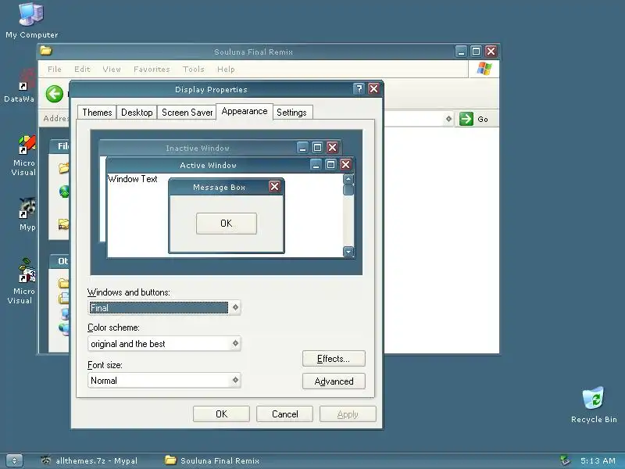Screen dimensions: 625x469
Task: Close the Display Properties dialog
Action: 373,88
